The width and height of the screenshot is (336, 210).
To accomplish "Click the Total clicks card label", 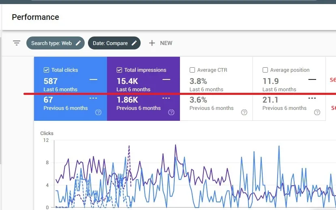I will coord(65,70).
